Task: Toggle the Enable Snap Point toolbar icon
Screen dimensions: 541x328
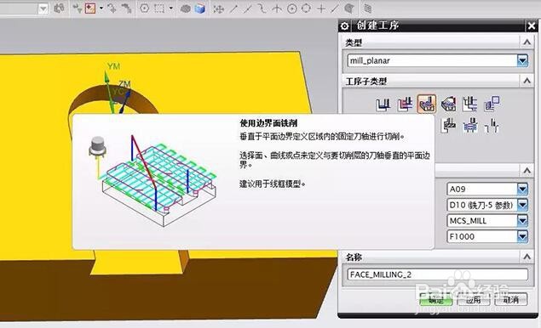Action: [x=218, y=8]
